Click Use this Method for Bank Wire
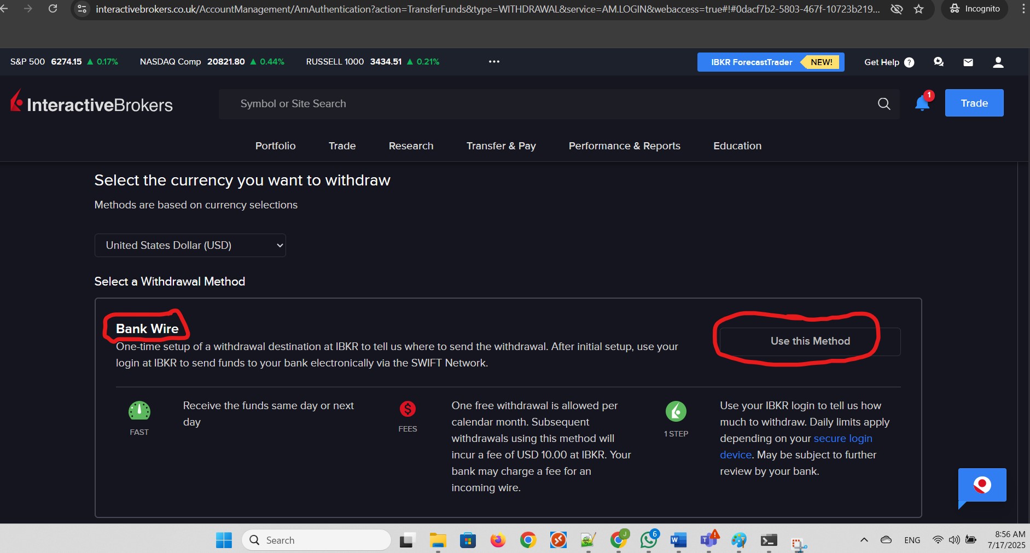Screen dimensions: 1030x553 point(810,341)
